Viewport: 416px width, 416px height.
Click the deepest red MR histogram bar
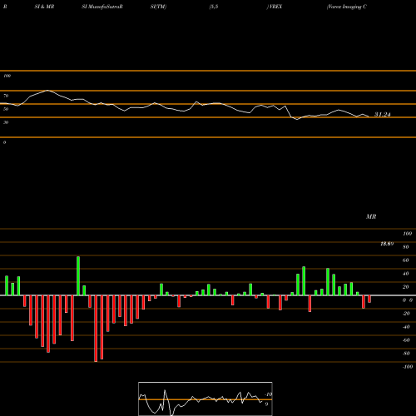click(96, 329)
